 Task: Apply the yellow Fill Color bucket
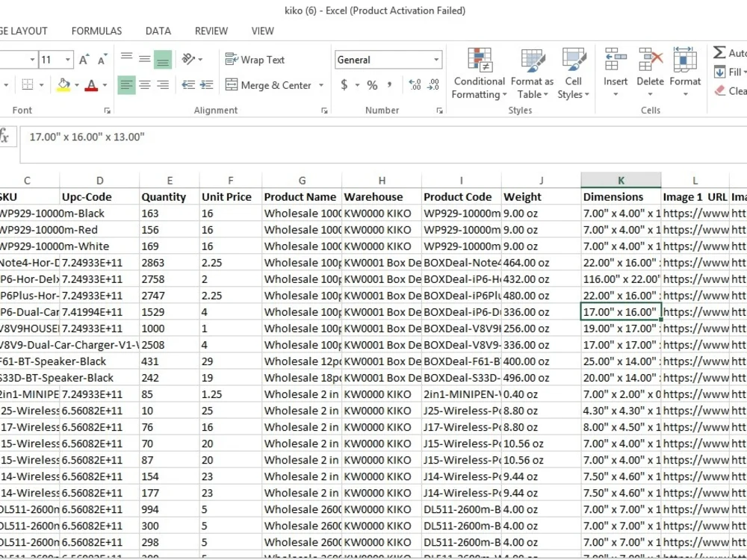pyautogui.click(x=63, y=85)
